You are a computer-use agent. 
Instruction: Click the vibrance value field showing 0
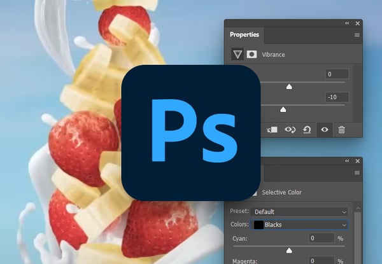pos(337,74)
